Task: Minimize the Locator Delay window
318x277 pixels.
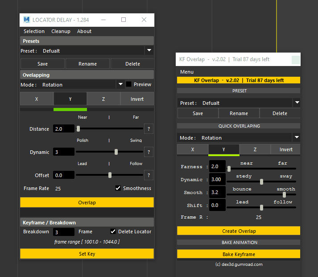Action: [103, 20]
